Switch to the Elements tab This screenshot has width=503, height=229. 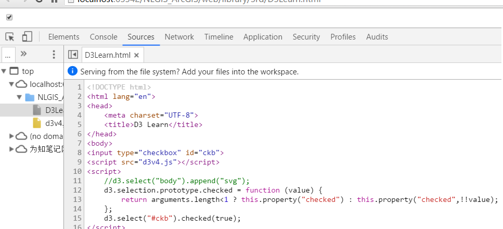coord(64,37)
